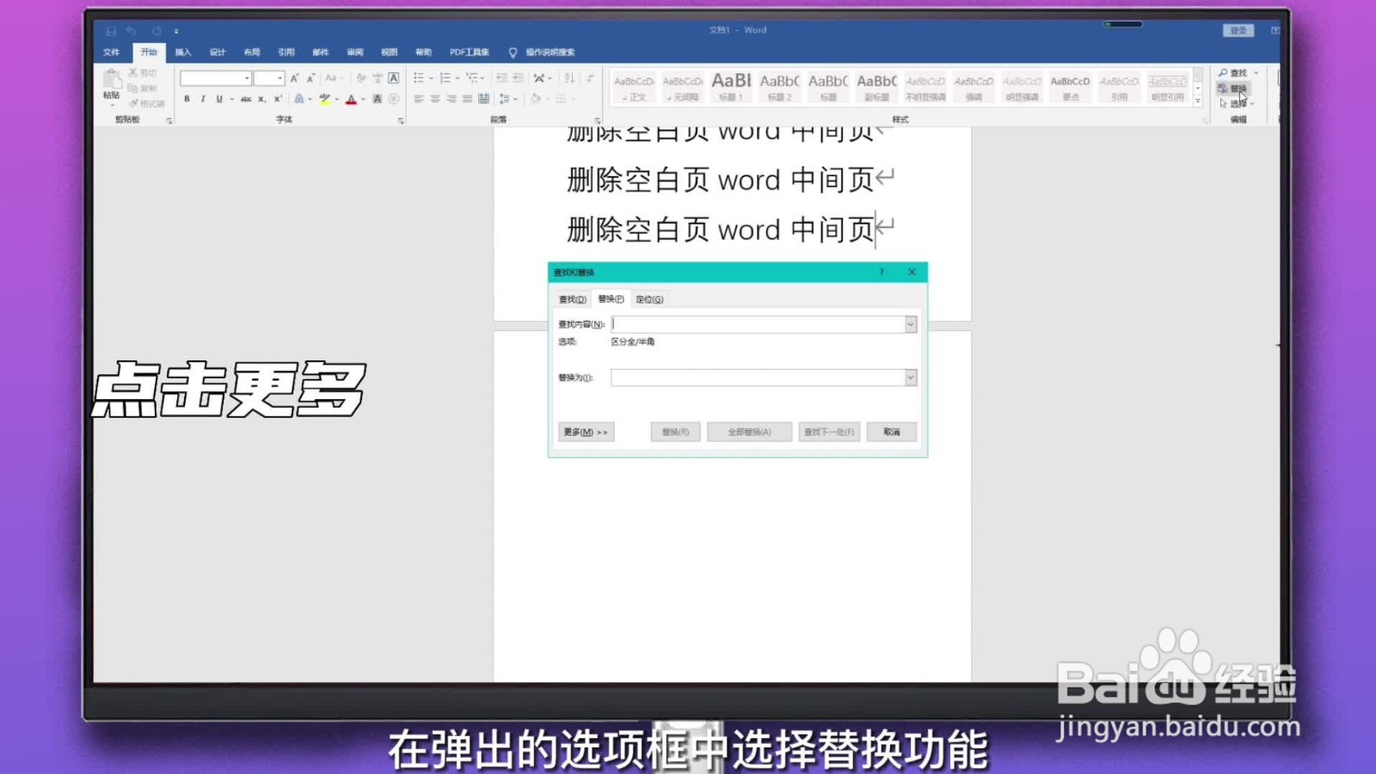Apply text highlight color
Screen dimensions: 1376x774
click(x=325, y=99)
